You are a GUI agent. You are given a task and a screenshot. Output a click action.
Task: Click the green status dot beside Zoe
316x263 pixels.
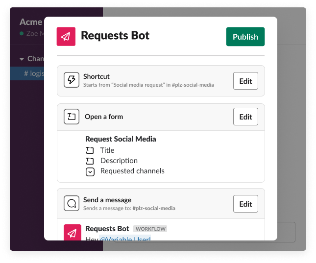click(x=22, y=33)
